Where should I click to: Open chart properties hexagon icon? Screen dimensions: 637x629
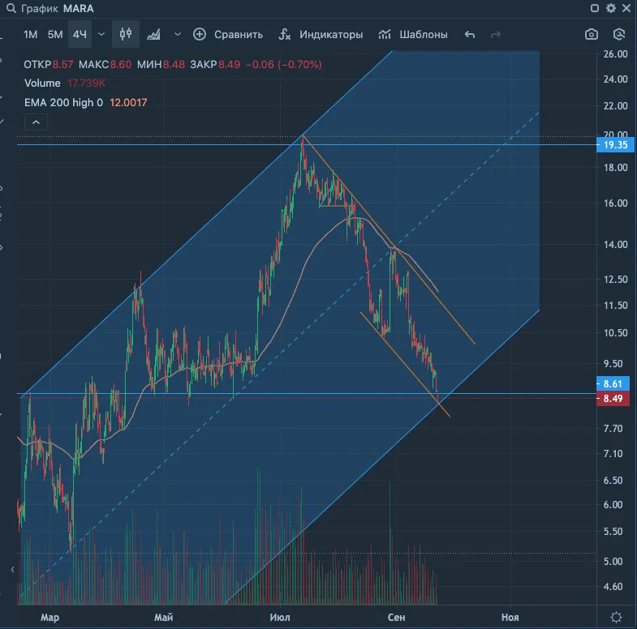[x=618, y=35]
